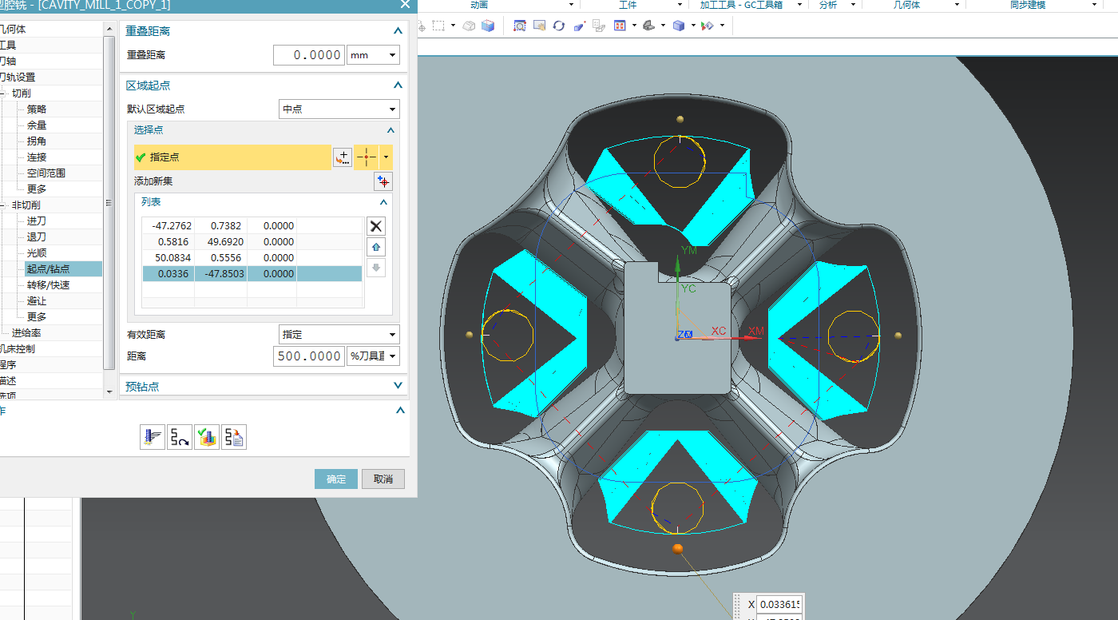Click the X coordinate field in the viewport
This screenshot has width=1118, height=620.
779,604
